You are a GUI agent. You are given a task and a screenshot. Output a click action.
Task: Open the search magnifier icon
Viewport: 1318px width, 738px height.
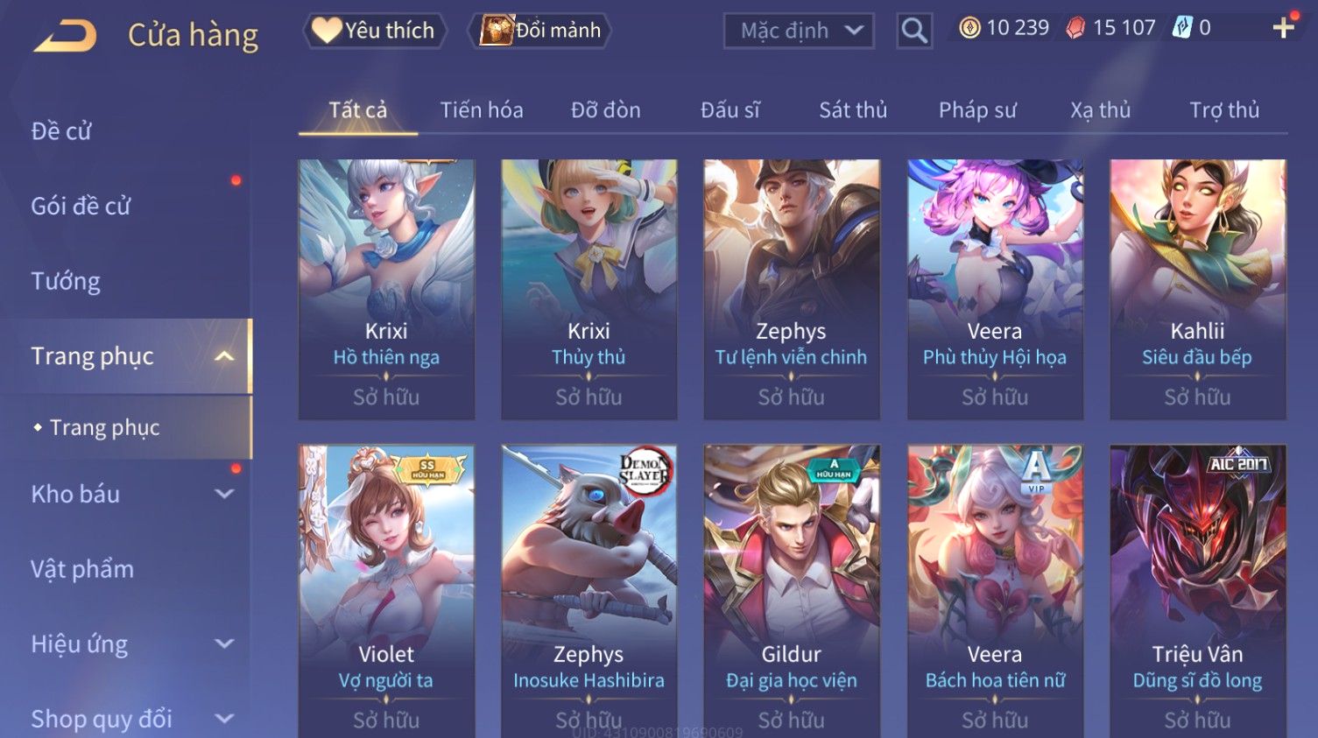click(913, 31)
